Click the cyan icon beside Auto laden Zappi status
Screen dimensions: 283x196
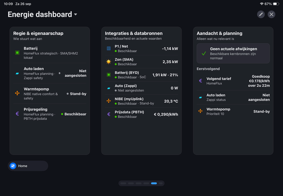(x=200, y=97)
